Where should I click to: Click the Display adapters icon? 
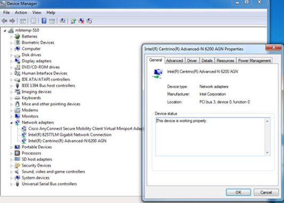pos(18,61)
